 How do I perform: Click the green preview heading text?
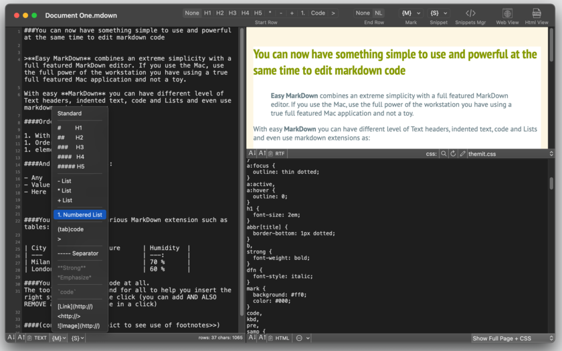tap(395, 62)
